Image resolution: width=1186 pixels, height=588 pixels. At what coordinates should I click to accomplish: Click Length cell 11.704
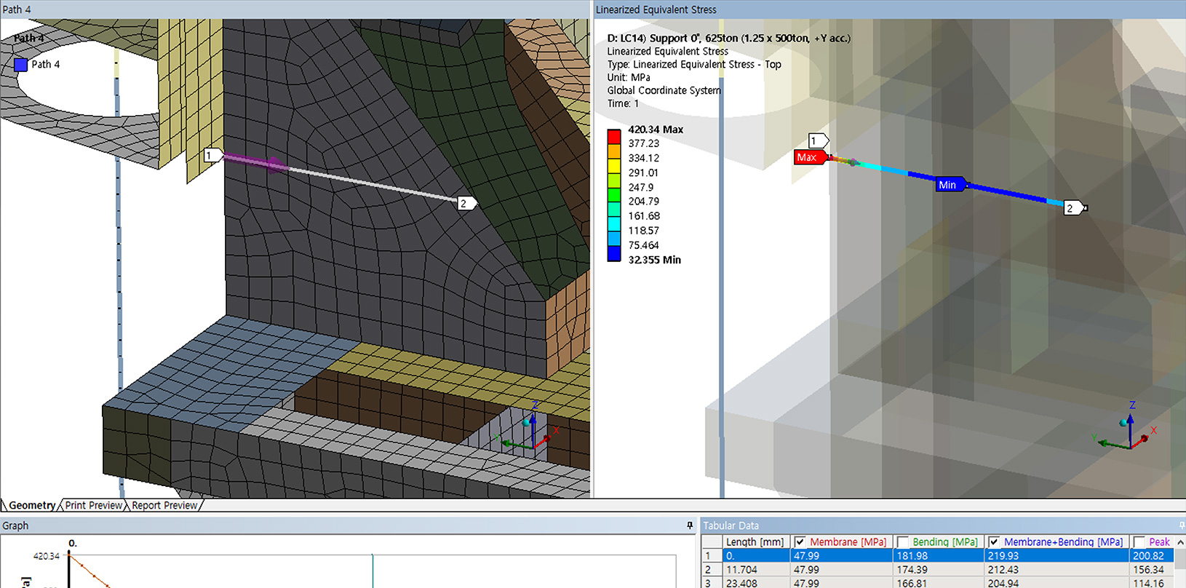point(755,570)
